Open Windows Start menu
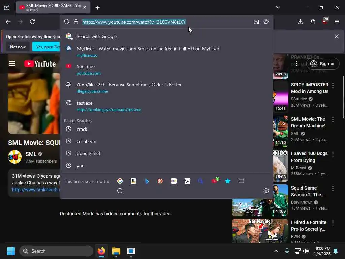345x259 pixels. coord(11,251)
